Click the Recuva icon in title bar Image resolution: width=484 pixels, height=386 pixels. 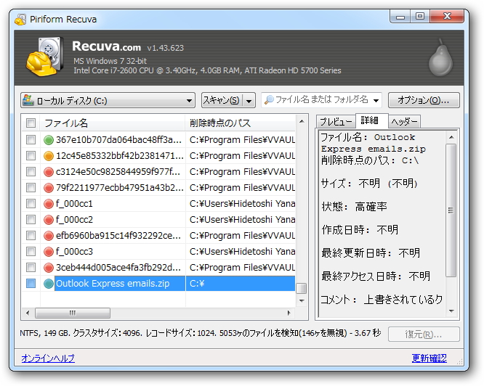pos(20,20)
